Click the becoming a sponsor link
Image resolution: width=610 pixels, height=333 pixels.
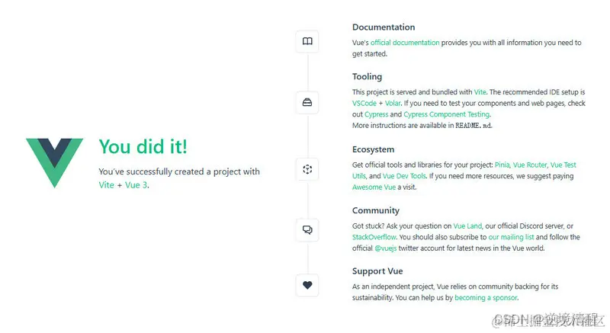pyautogui.click(x=486, y=298)
